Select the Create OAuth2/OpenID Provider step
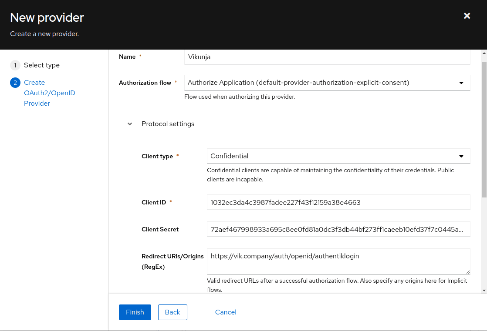Viewport: 487px width, 331px height. 50,93
